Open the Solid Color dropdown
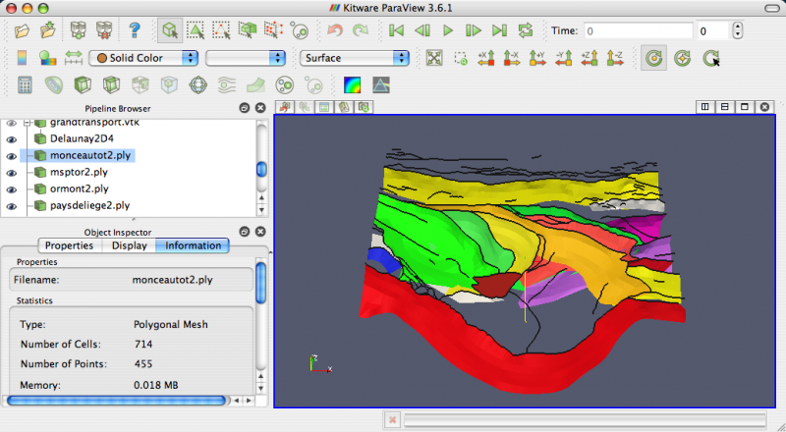Screen dimensions: 786x432 (x=143, y=58)
